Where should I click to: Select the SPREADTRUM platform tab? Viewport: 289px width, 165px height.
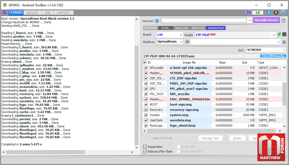[216, 28]
